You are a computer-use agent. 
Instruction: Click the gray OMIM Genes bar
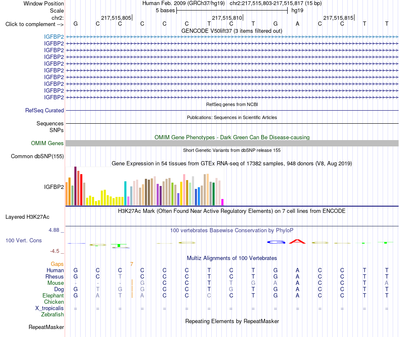point(232,143)
